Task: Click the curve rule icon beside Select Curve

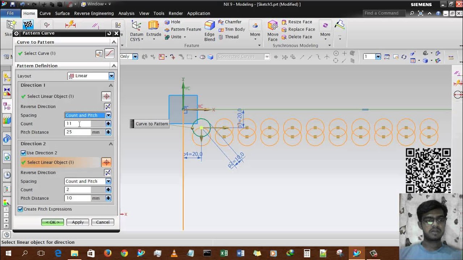Action: pyautogui.click(x=109, y=53)
